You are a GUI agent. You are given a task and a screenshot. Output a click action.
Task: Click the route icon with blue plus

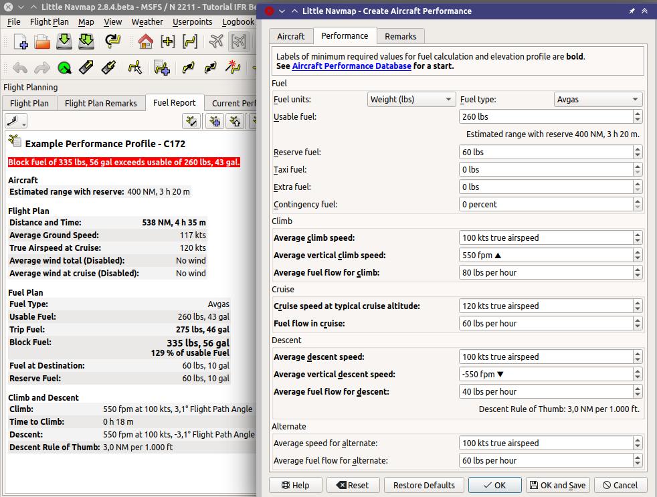pyautogui.click(x=162, y=68)
